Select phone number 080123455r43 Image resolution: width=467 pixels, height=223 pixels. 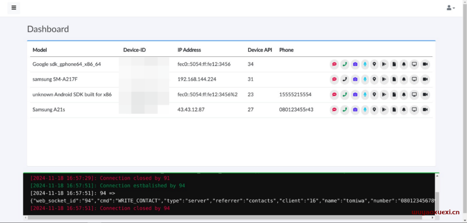click(296, 110)
